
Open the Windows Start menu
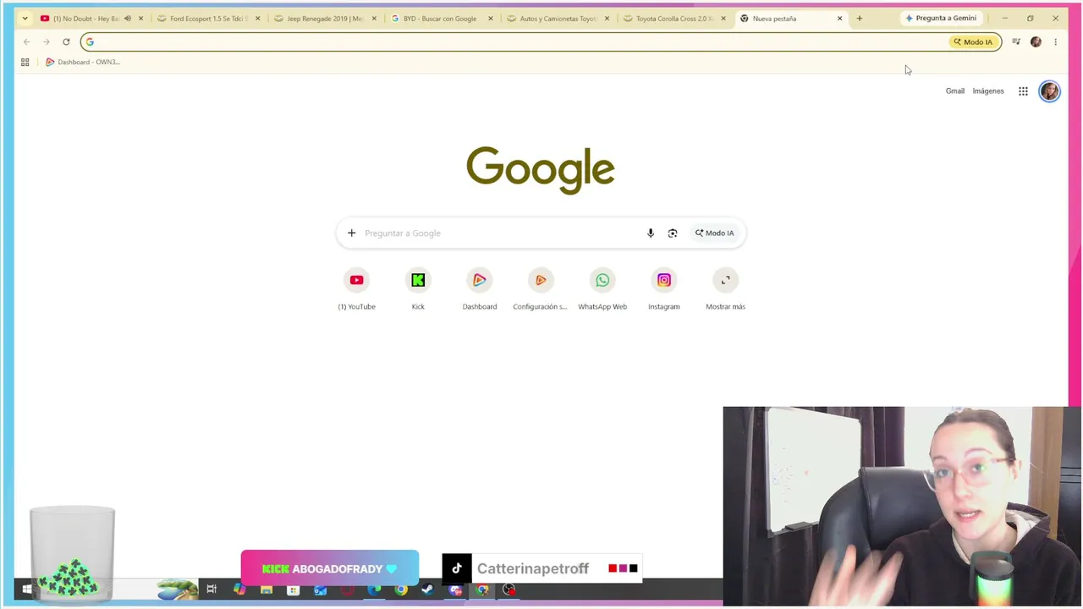[27, 590]
